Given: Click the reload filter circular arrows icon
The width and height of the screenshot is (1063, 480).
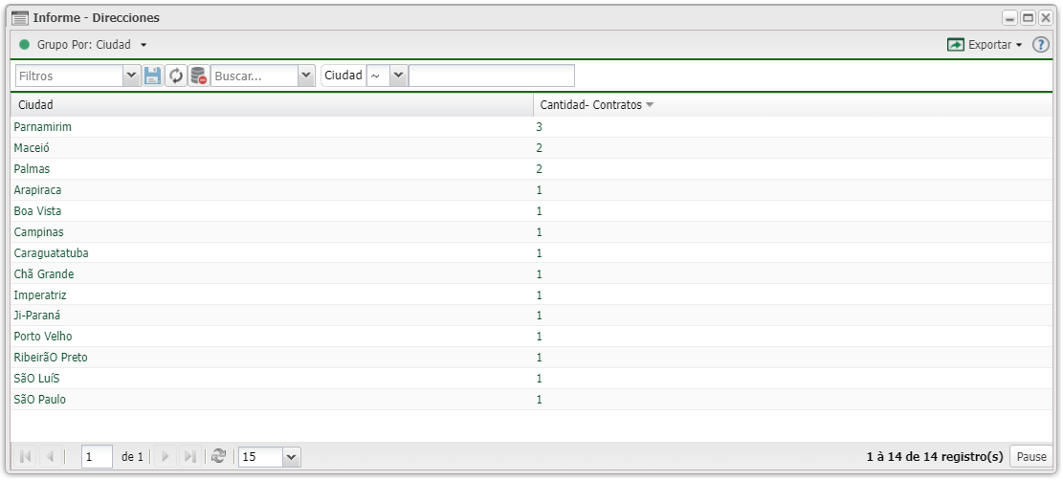Looking at the screenshot, I should coord(176,76).
